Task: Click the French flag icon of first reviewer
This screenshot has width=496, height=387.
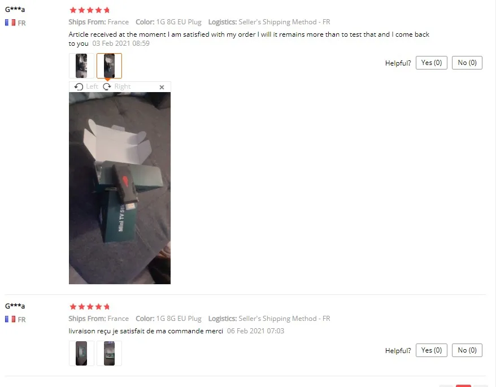Action: (10, 23)
